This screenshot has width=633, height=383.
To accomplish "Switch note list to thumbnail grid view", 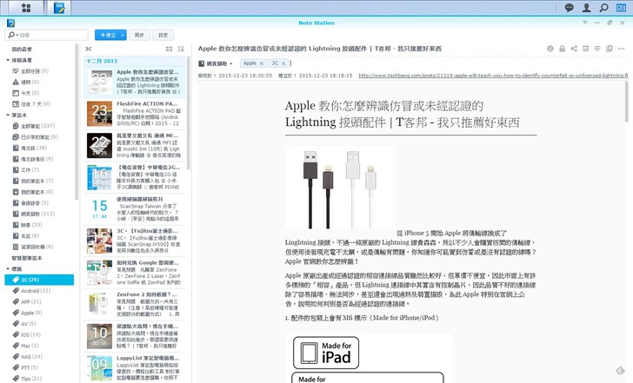I will pyautogui.click(x=170, y=49).
